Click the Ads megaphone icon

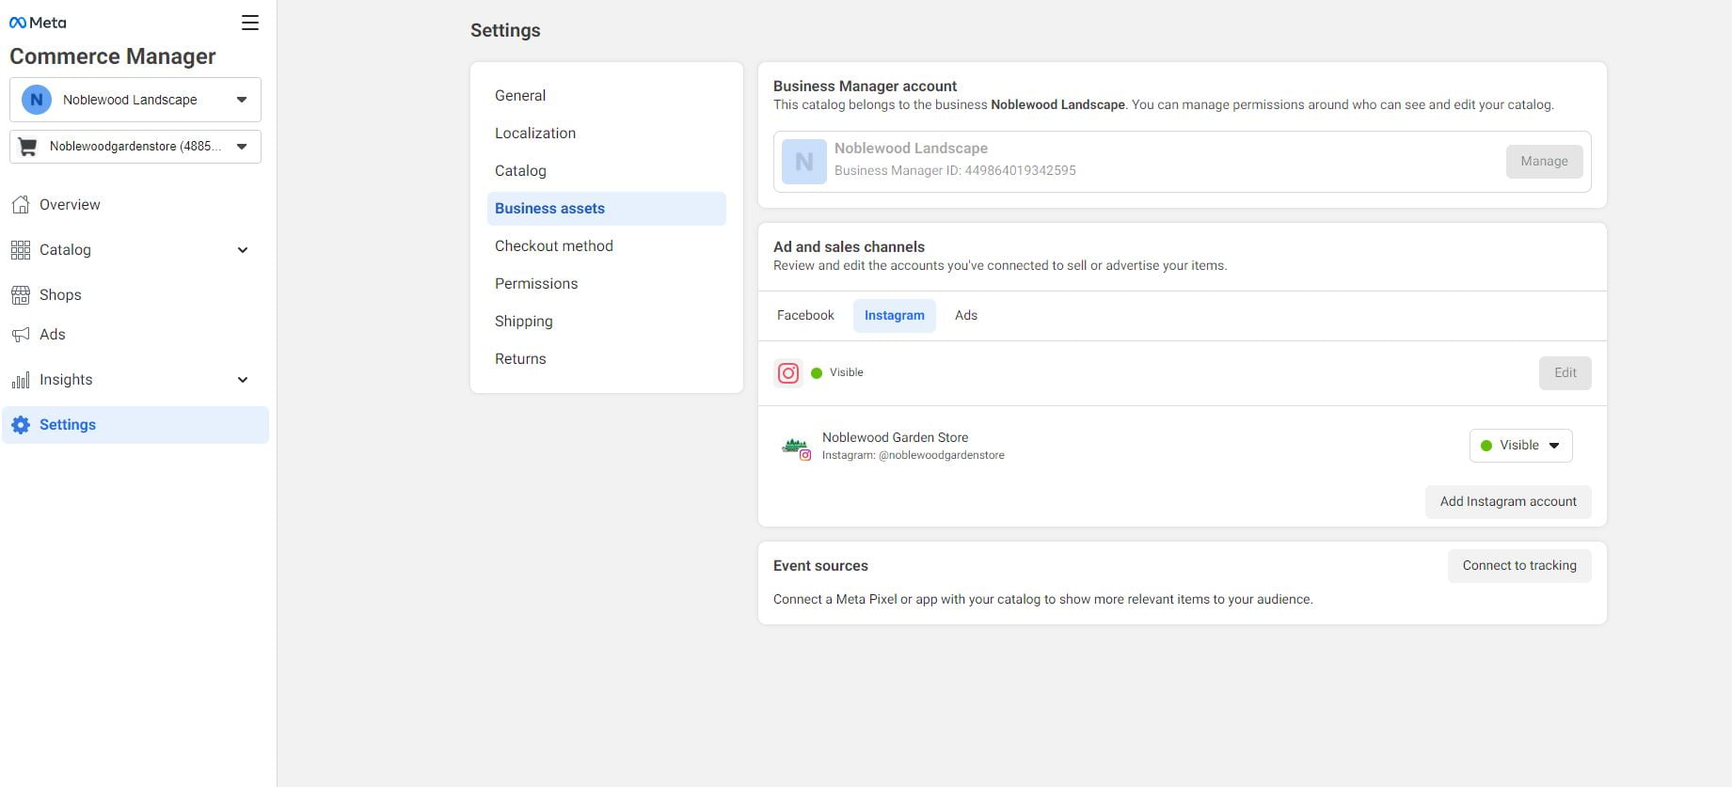21,335
